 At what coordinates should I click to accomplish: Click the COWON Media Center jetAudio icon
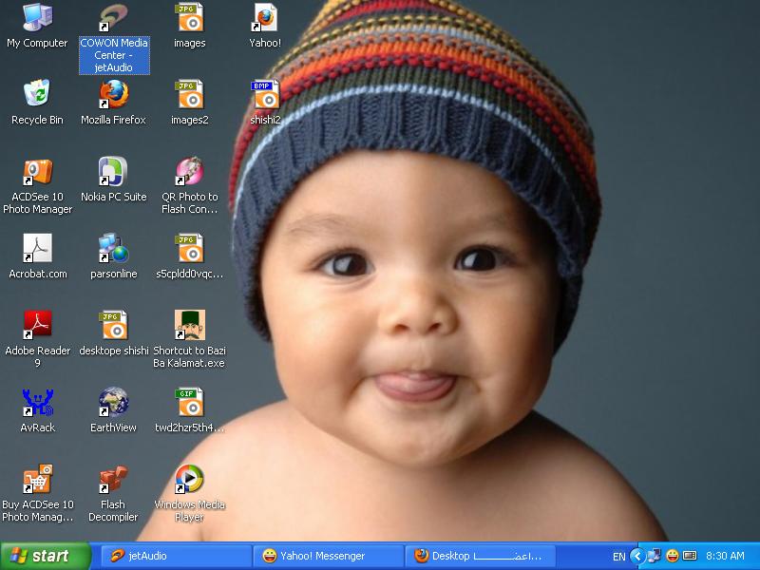click(x=113, y=18)
